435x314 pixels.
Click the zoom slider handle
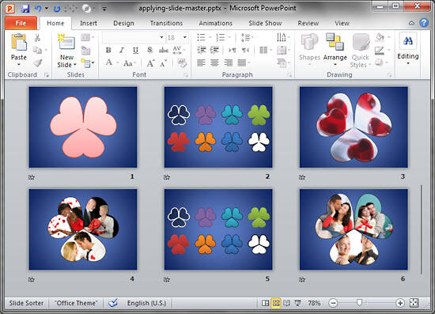[359, 302]
